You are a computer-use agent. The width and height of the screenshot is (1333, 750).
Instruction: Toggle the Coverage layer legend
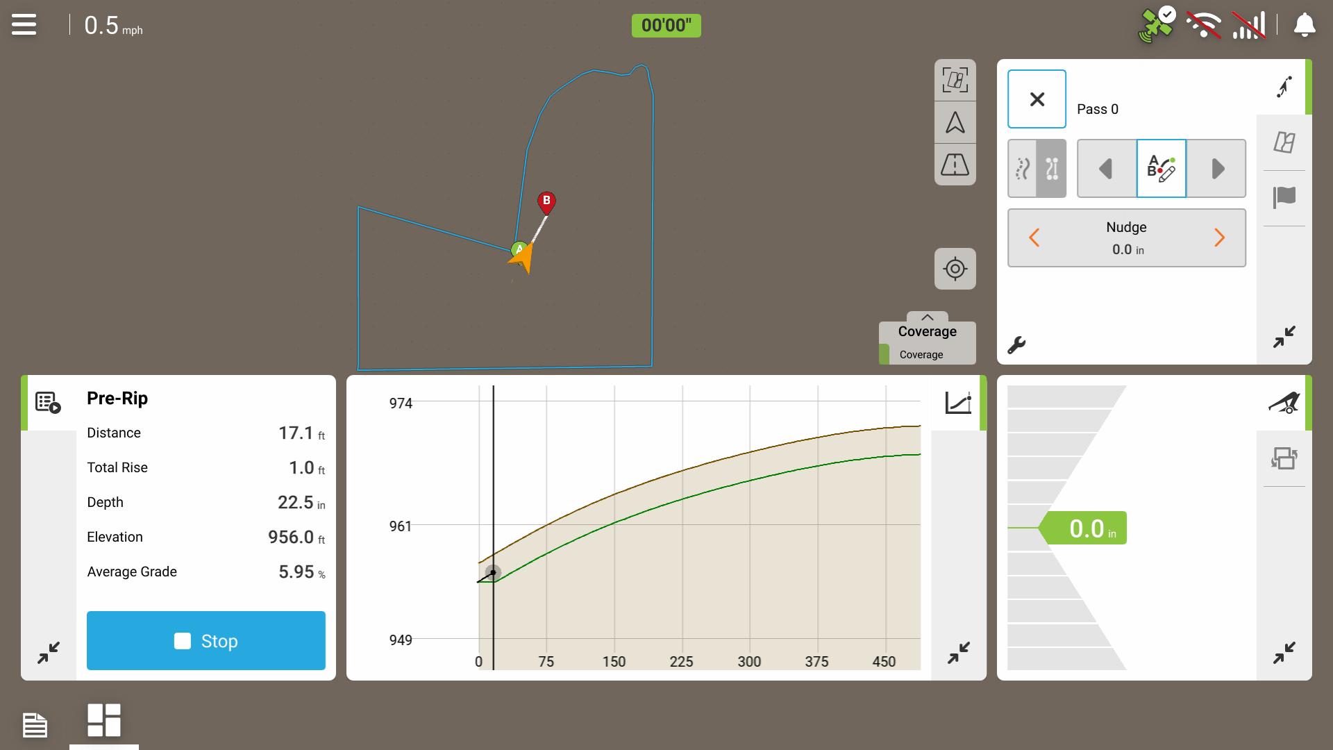pos(928,354)
